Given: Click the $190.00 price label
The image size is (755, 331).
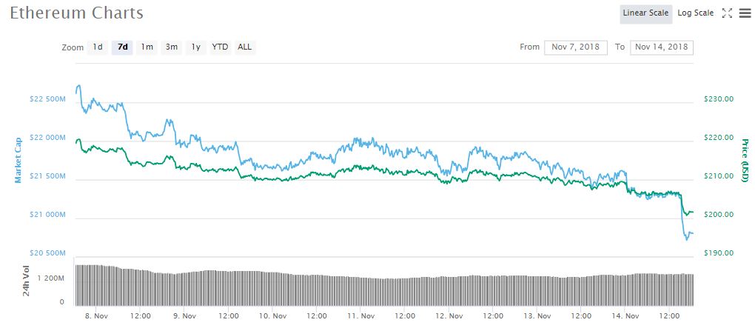Looking at the screenshot, I should click(x=719, y=253).
